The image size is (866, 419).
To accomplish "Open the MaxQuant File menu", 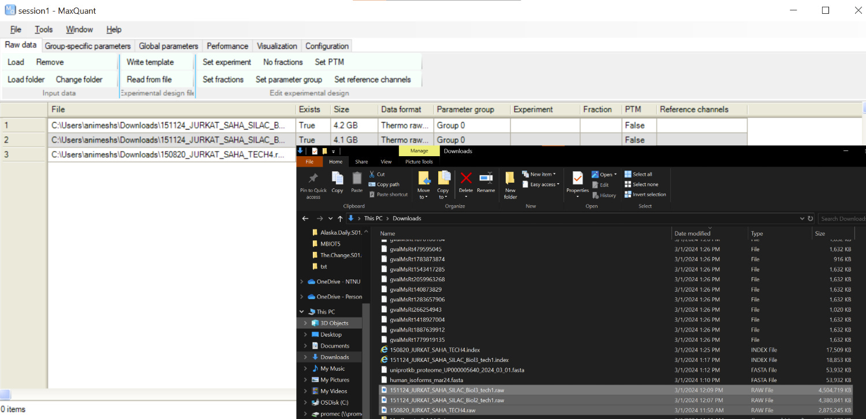I will pos(16,29).
